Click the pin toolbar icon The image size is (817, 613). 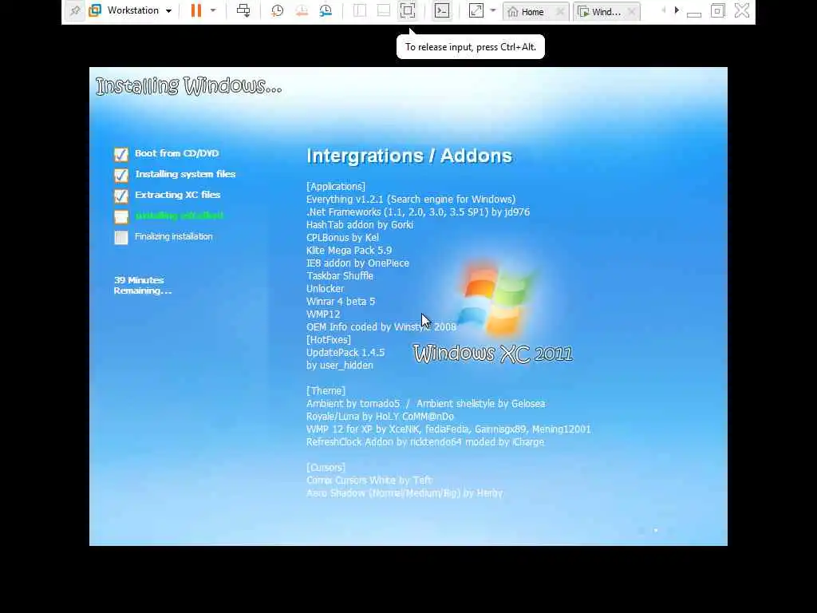(x=75, y=10)
